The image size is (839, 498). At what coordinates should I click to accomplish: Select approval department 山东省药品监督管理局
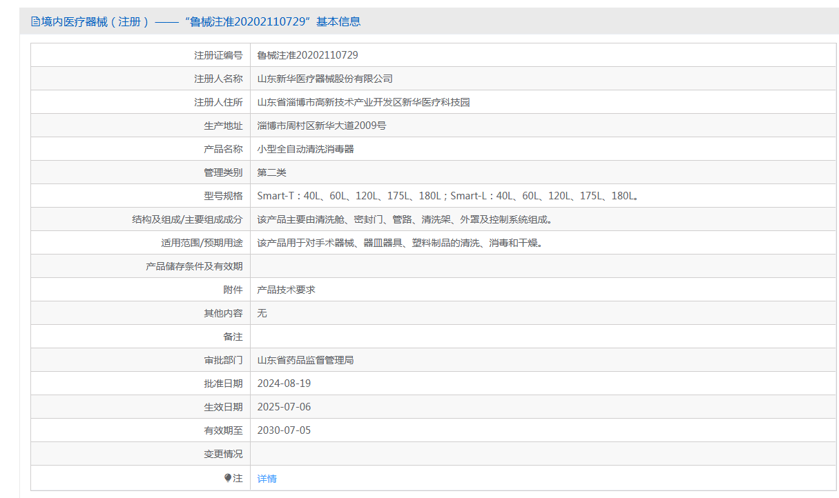coord(305,360)
